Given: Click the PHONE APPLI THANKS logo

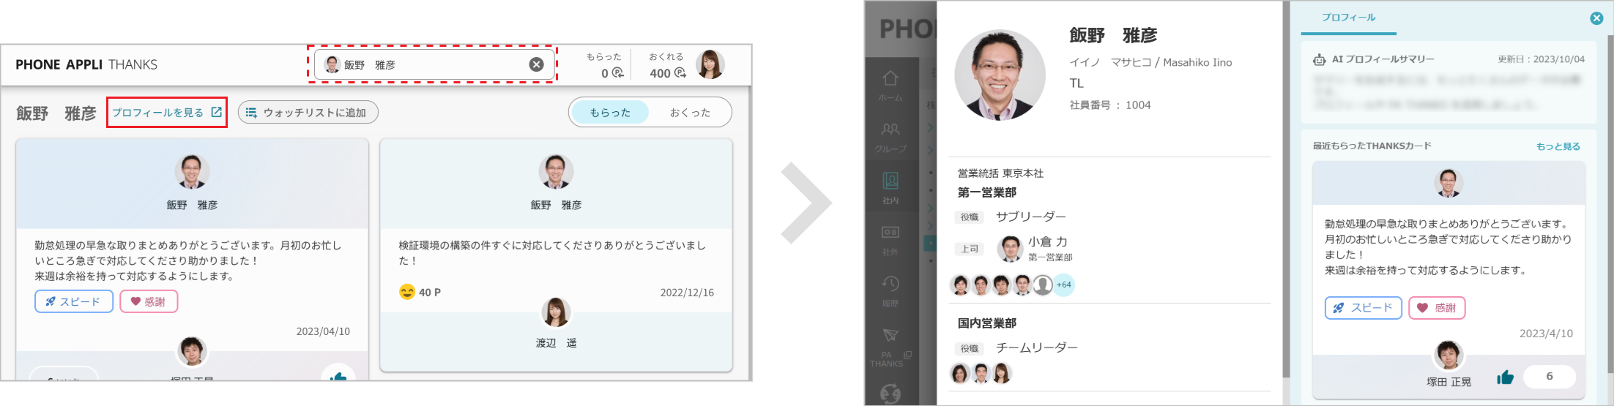Looking at the screenshot, I should click(86, 64).
